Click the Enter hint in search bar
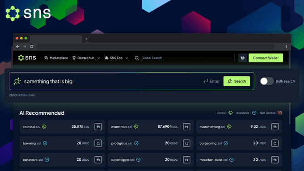The width and height of the screenshot is (304, 171). (x=211, y=81)
